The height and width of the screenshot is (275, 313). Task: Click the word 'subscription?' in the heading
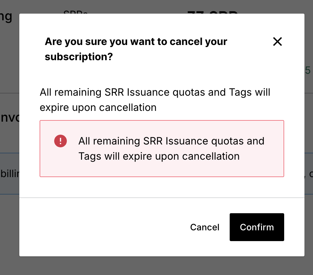(79, 57)
